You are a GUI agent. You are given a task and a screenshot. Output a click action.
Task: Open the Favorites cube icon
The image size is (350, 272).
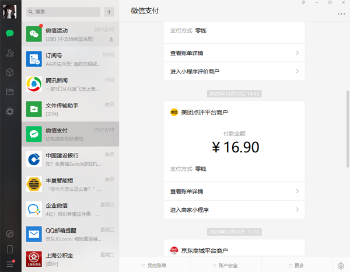(x=10, y=72)
